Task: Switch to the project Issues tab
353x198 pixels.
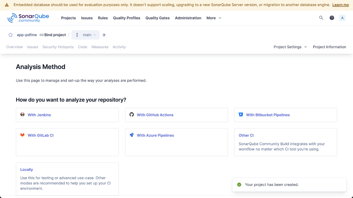Action: coord(33,47)
